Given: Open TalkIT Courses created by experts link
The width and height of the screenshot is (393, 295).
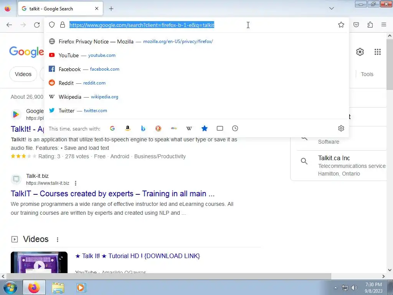Looking at the screenshot, I should [x=112, y=194].
